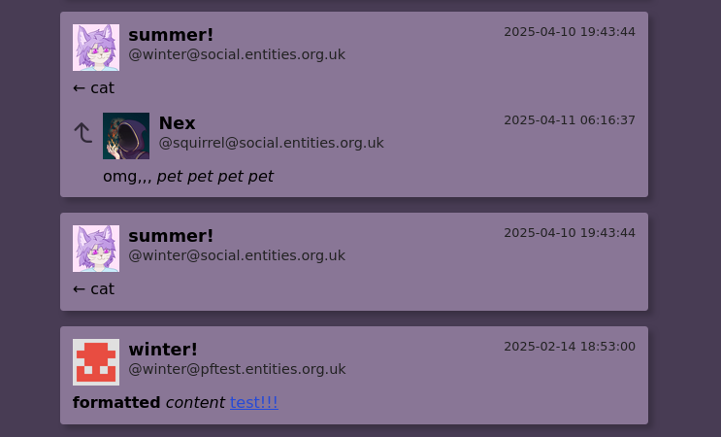Click the Nex display name
This screenshot has height=437, width=721.
point(177,123)
